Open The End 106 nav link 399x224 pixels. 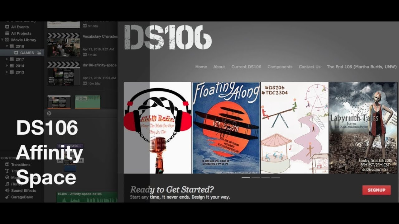tap(362, 67)
